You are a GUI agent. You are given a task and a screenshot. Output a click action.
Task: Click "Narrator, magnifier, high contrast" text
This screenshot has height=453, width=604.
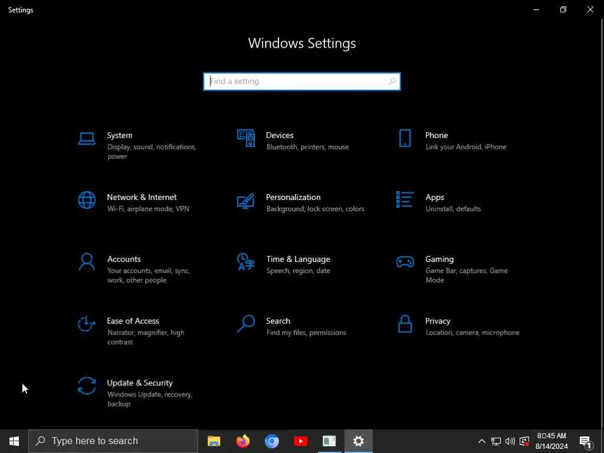point(146,337)
